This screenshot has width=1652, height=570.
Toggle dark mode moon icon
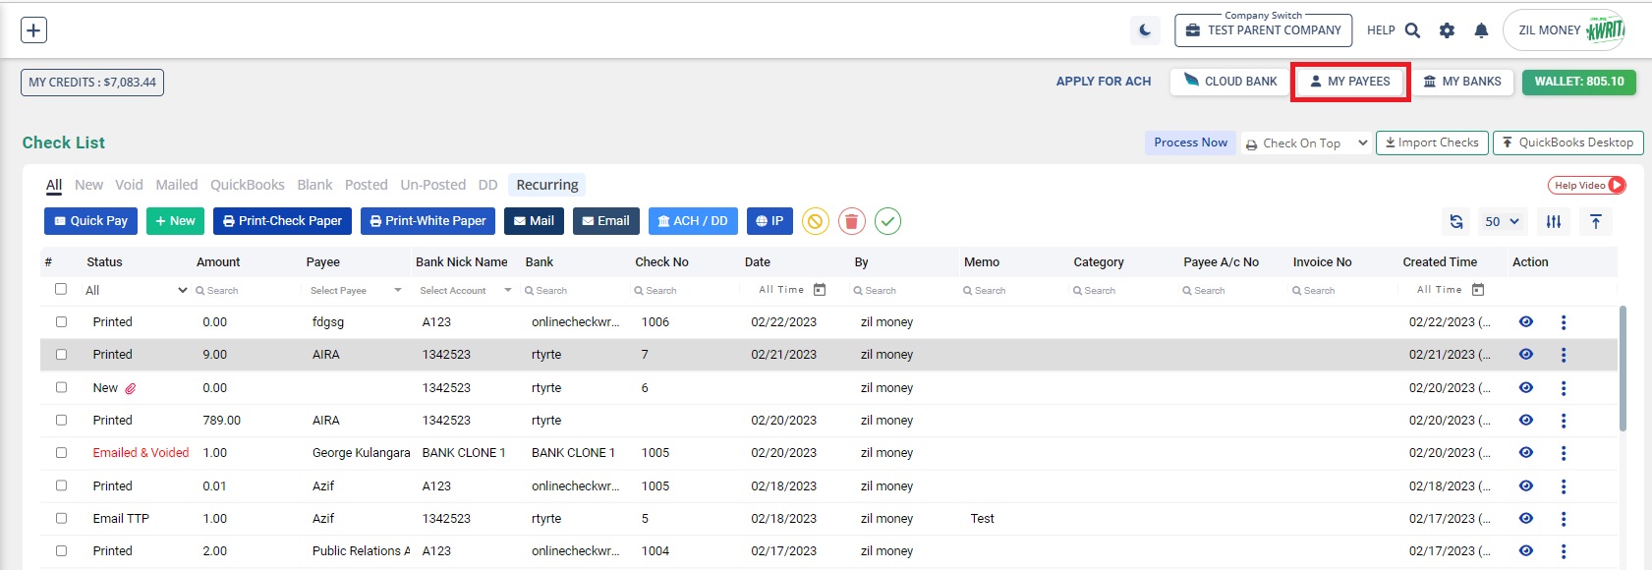tap(1145, 30)
